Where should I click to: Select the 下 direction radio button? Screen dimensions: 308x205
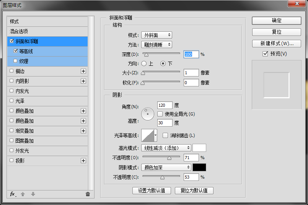[163, 63]
